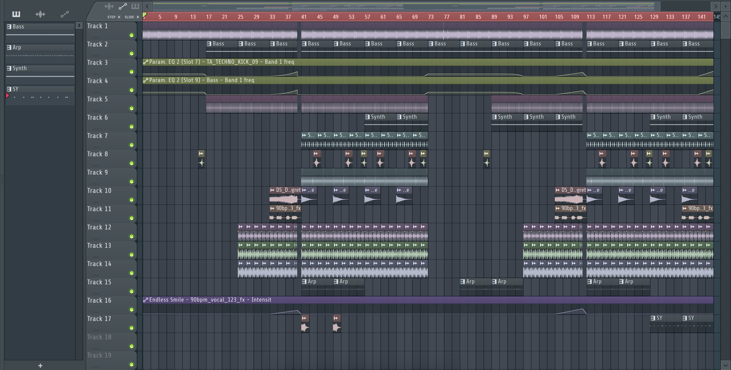
Task: Click bar 113 on the timeline ruler
Action: [x=591, y=17]
